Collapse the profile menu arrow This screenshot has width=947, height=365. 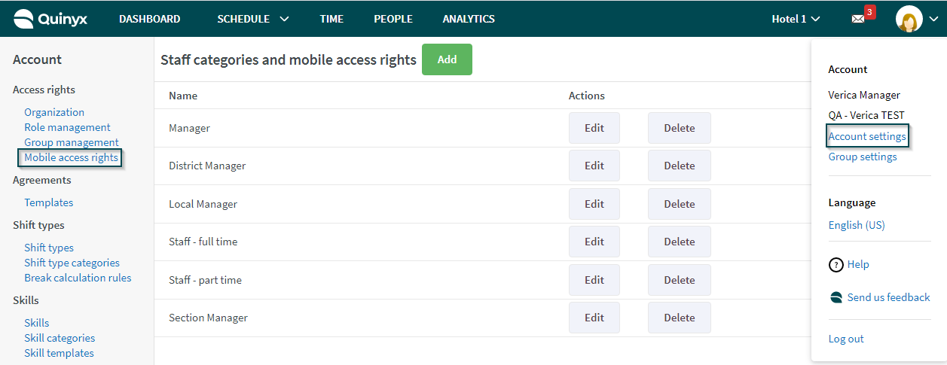(933, 20)
